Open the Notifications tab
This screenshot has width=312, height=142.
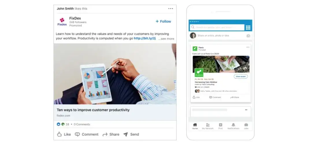(233, 126)
